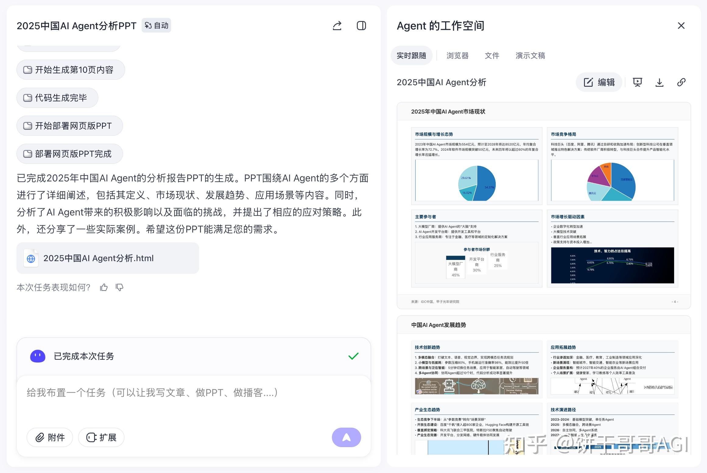
Task: Give a thumbs down on the task result
Action: 119,287
